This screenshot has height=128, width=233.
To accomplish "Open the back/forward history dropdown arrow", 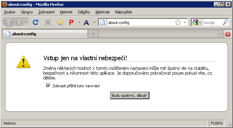I will 26,23.
